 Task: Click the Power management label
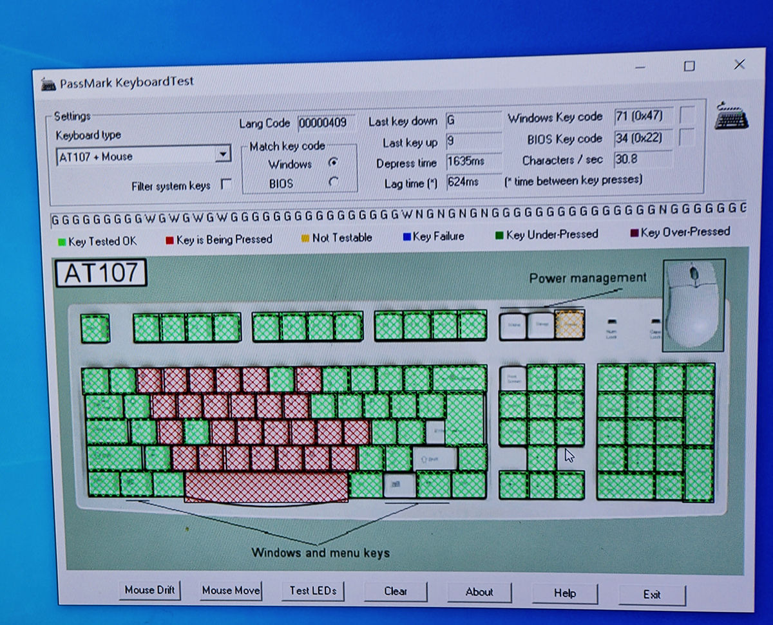[587, 278]
